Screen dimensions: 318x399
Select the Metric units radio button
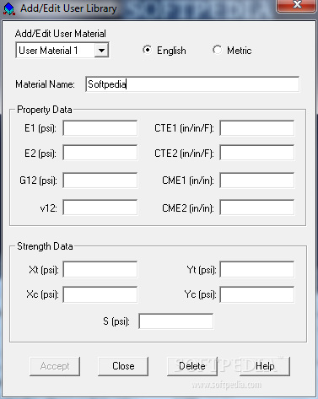click(x=217, y=50)
